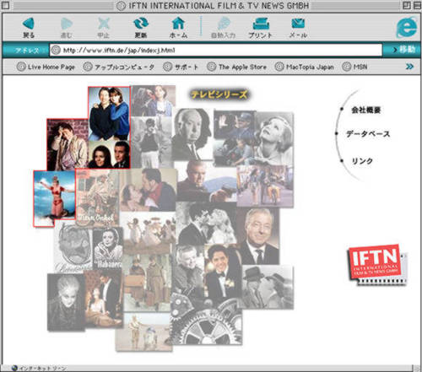Image resolution: width=422 pixels, height=372 pixels.
Task: Click the window collapse box in title bar
Action: pos(417,5)
